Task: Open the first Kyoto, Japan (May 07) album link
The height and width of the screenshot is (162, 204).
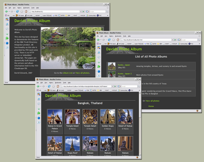Action: 124,65
